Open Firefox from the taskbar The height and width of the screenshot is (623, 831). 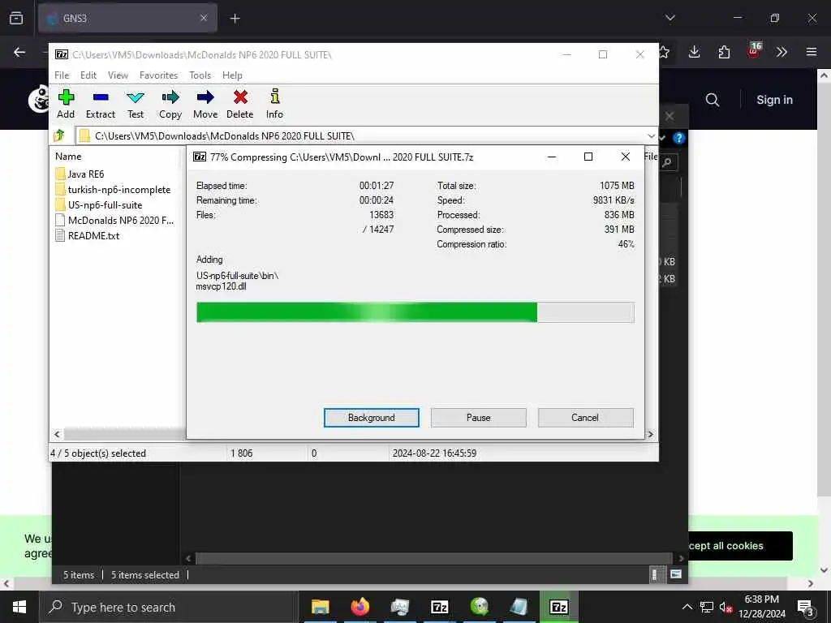(360, 607)
